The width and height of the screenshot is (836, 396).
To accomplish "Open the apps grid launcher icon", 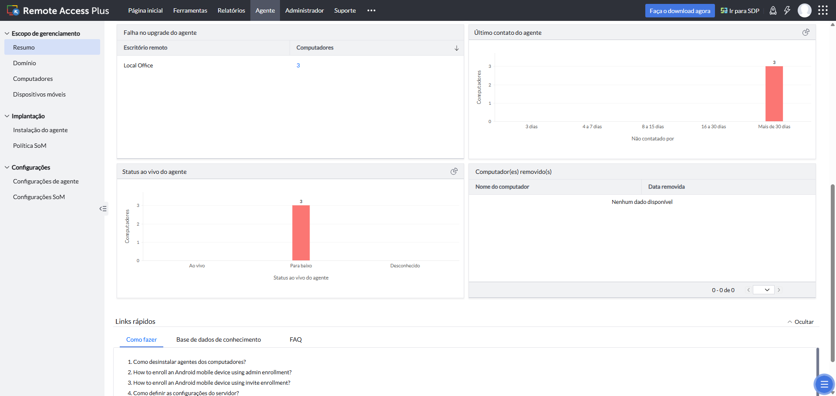I will (823, 10).
